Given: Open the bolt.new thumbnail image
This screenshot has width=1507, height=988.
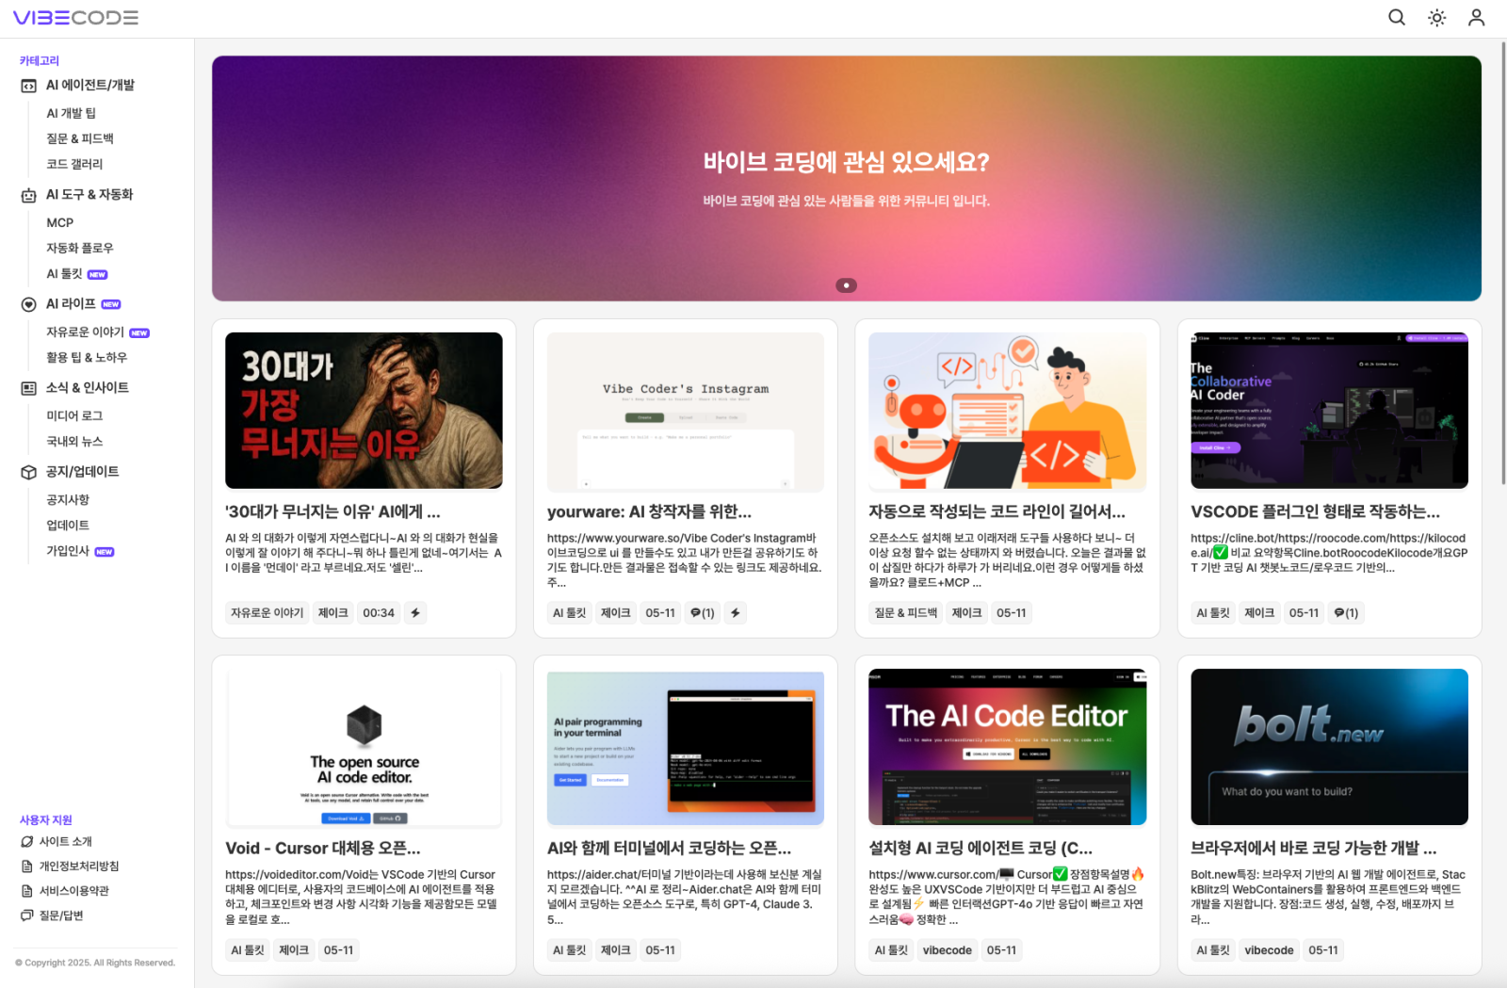Looking at the screenshot, I should 1328,746.
